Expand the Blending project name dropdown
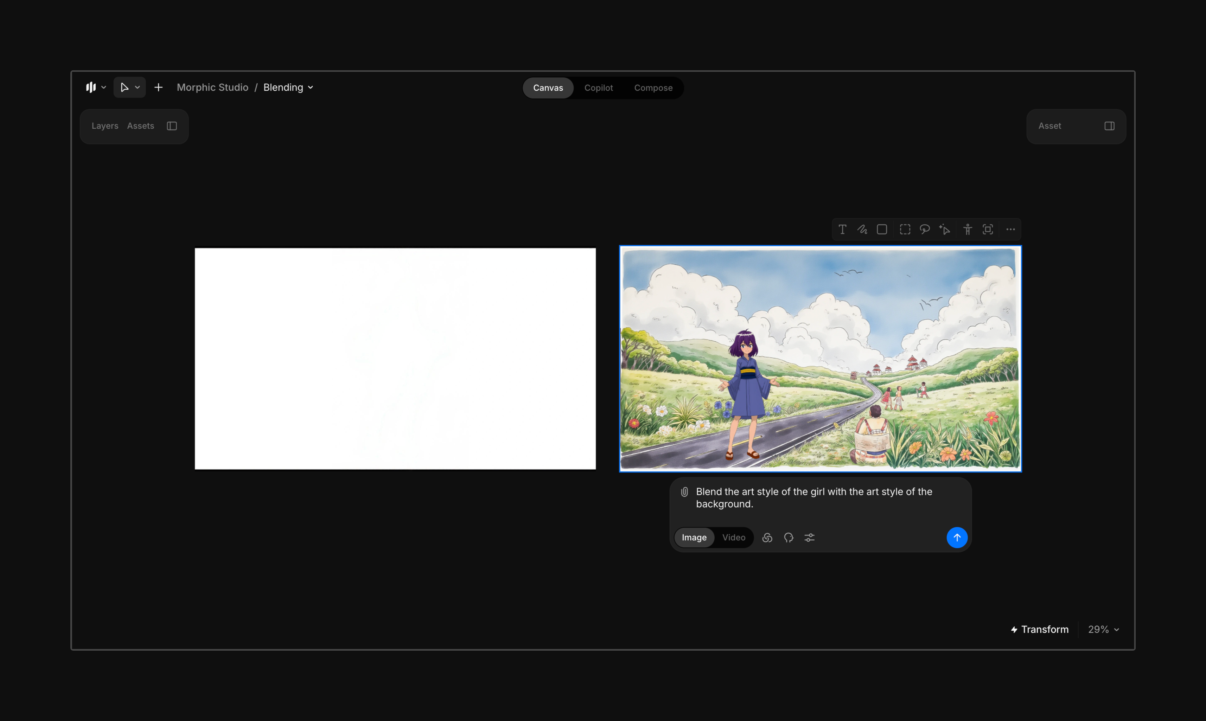 click(x=311, y=88)
